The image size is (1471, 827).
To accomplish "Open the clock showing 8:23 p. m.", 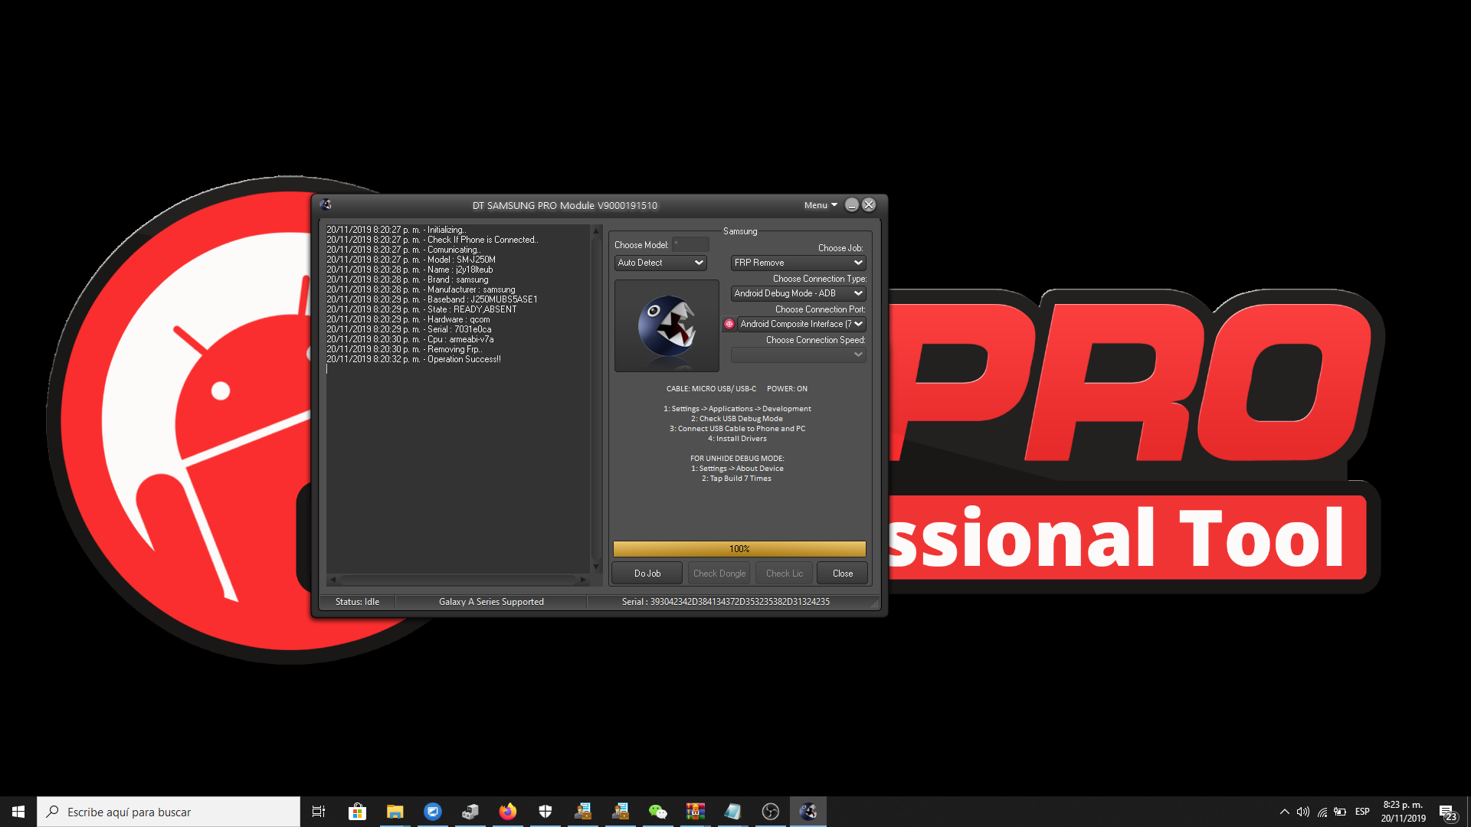I will [1403, 812].
